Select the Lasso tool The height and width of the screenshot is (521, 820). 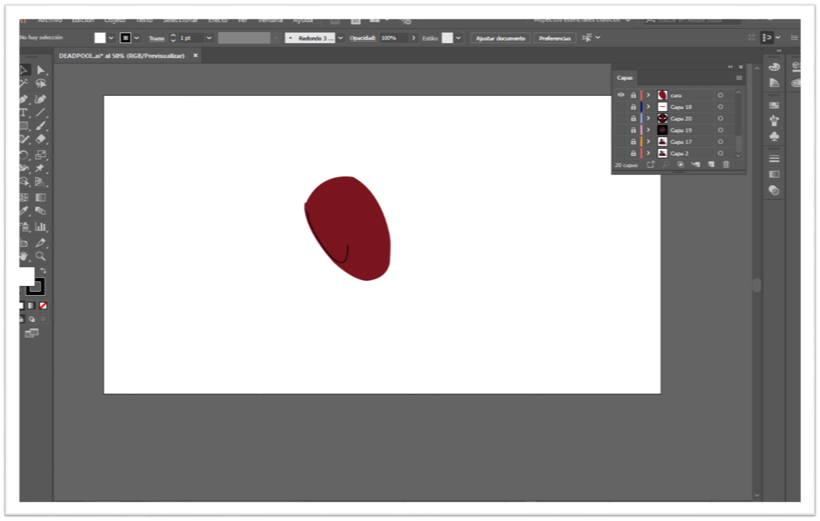coord(41,83)
